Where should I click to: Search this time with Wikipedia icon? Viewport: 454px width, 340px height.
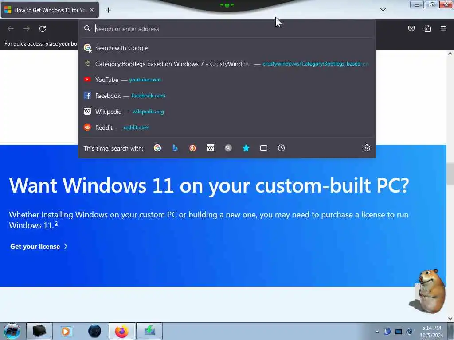211,148
